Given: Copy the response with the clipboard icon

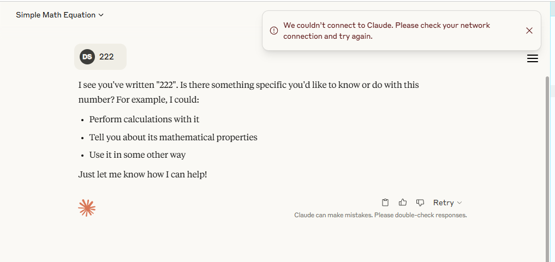Looking at the screenshot, I should pos(385,203).
